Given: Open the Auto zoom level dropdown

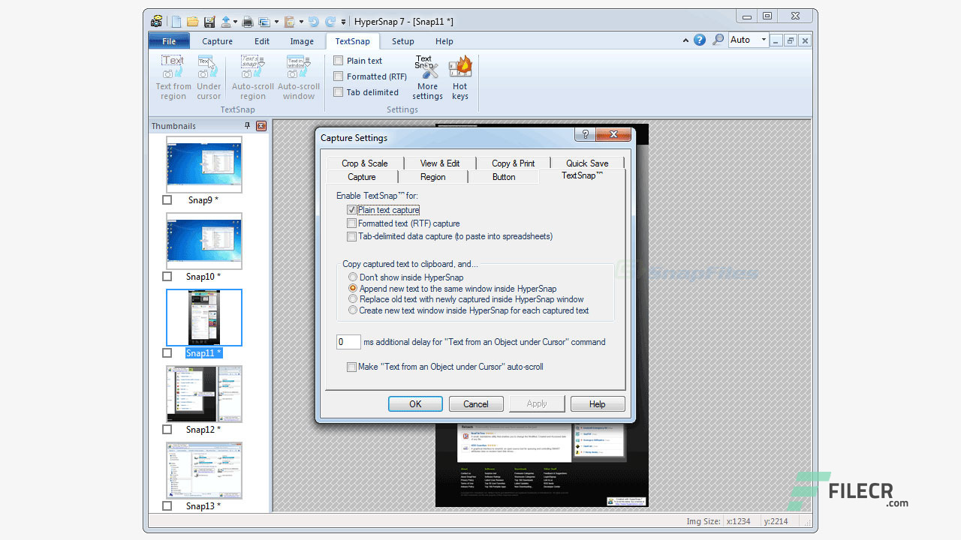Looking at the screenshot, I should click(x=764, y=40).
